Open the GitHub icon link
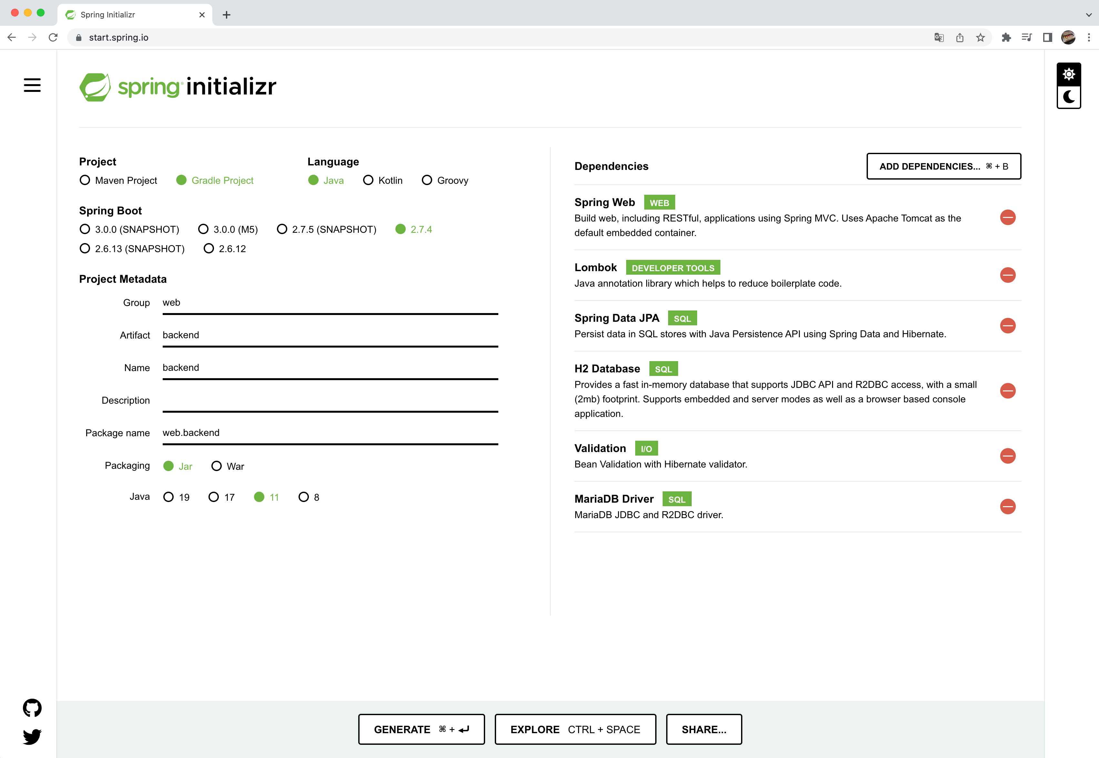The height and width of the screenshot is (758, 1099). point(32,708)
